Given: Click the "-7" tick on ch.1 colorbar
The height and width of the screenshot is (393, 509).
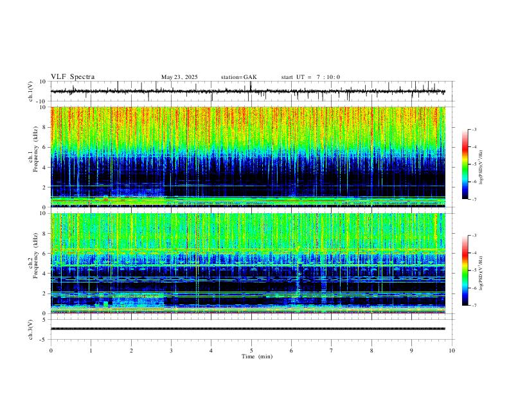Looking at the screenshot, I should point(474,200).
